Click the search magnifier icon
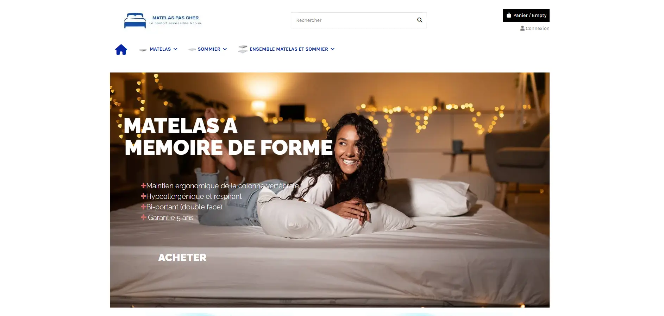The height and width of the screenshot is (316, 664). pyautogui.click(x=420, y=20)
